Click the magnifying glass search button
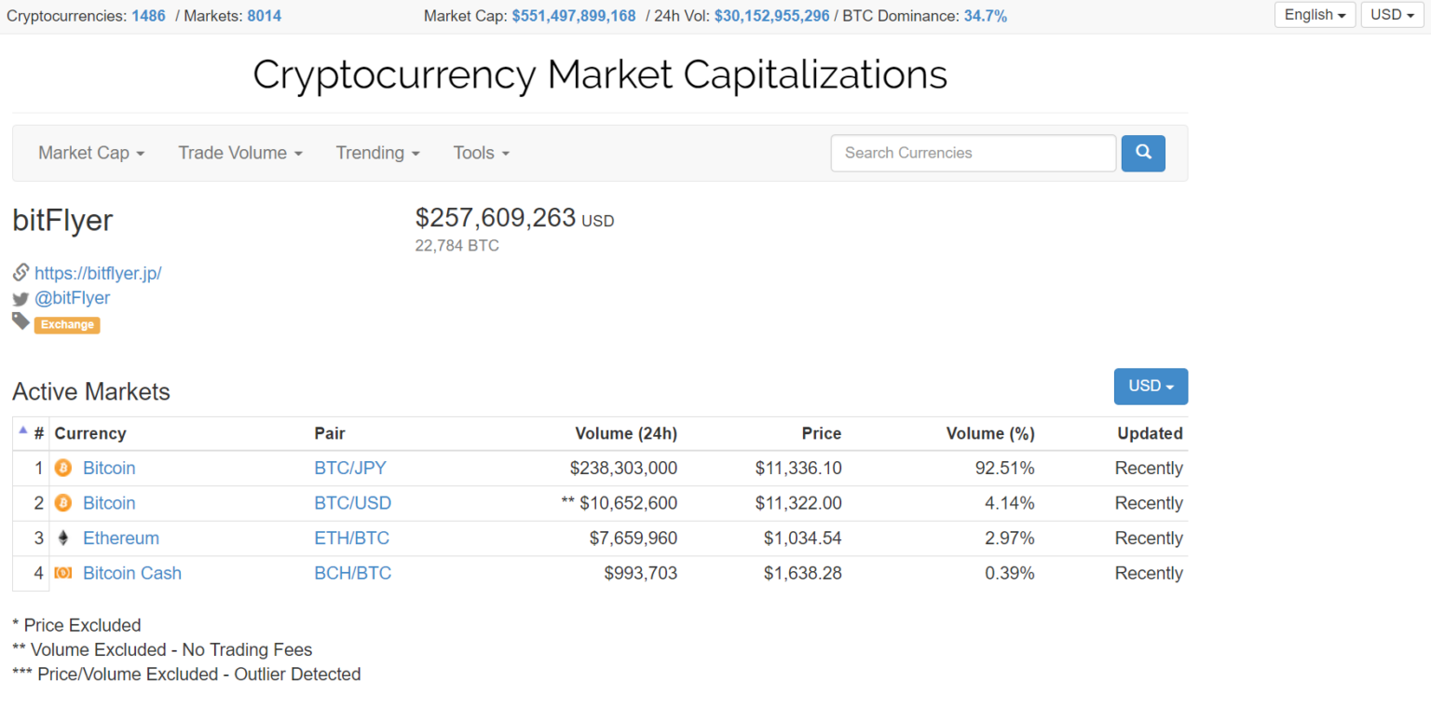The height and width of the screenshot is (708, 1431). (x=1143, y=154)
